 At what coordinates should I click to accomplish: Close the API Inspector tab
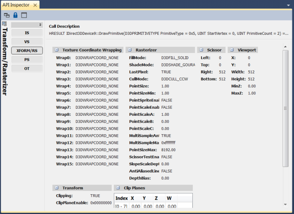[35, 5]
